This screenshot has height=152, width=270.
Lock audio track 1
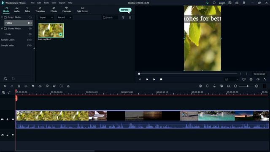[x=8, y=135]
